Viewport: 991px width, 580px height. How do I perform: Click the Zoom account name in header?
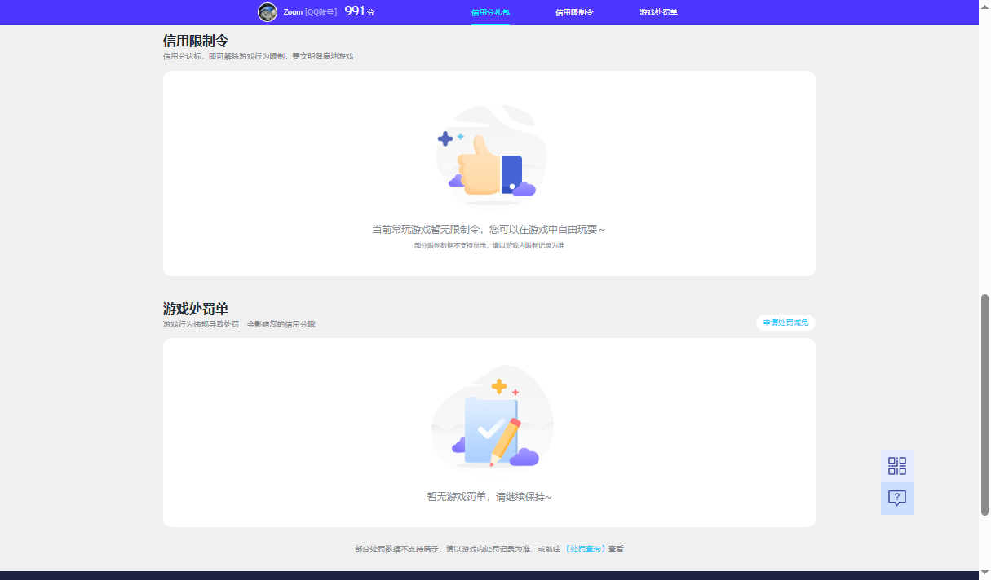click(293, 12)
